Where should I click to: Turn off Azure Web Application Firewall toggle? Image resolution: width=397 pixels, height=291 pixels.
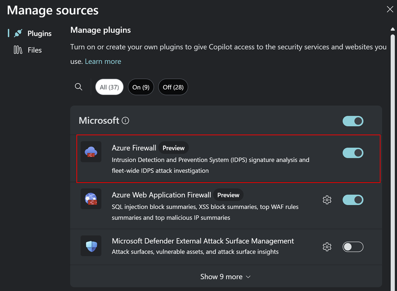point(353,200)
